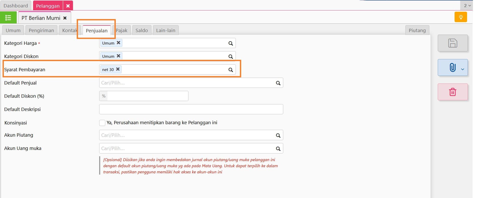
Task: Click the save floppy disk icon
Action: click(452, 43)
